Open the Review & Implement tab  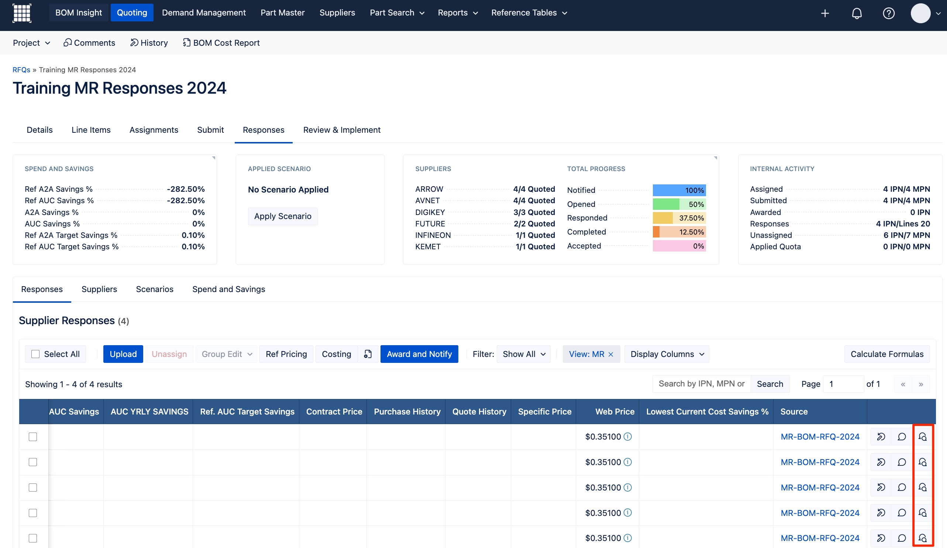342,130
